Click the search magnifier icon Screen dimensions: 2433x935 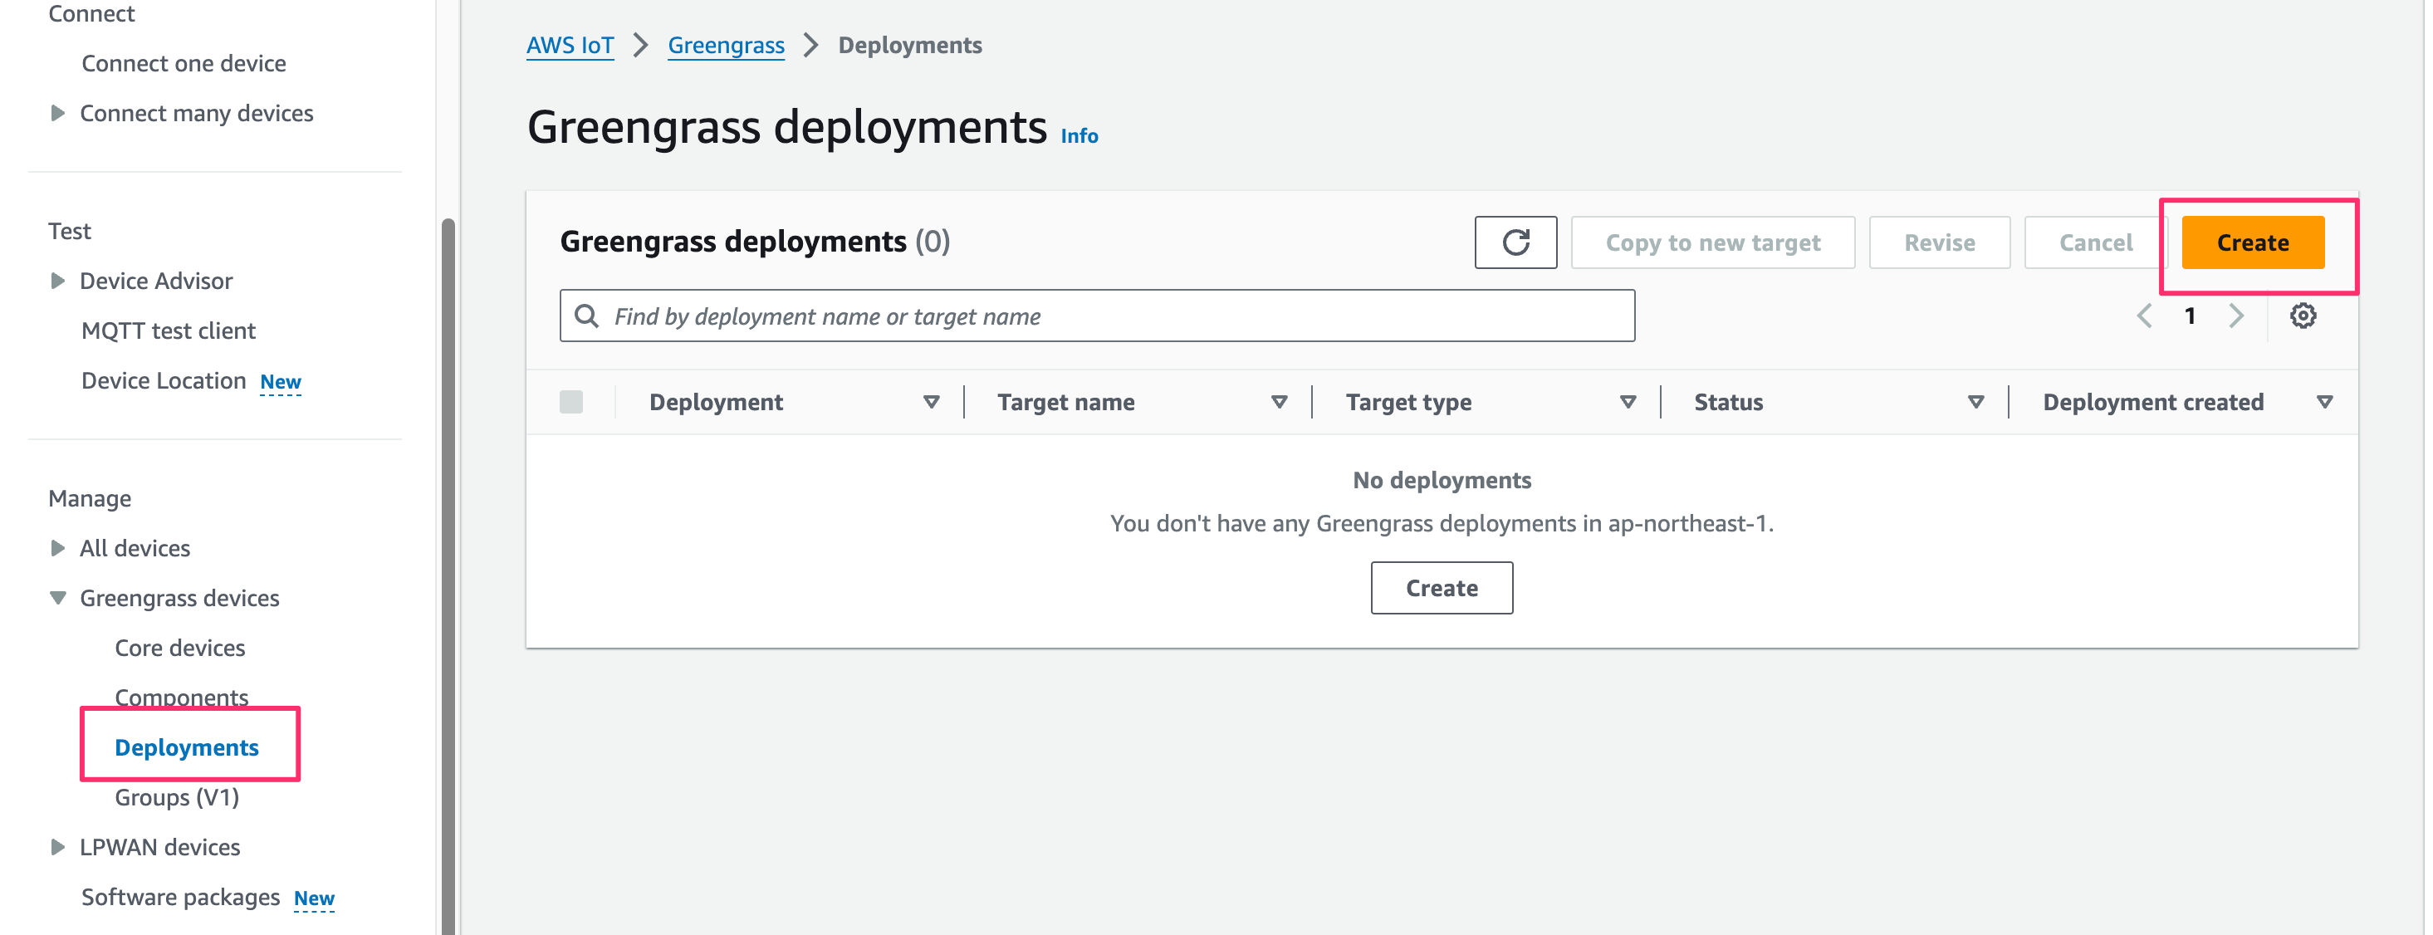tap(586, 316)
